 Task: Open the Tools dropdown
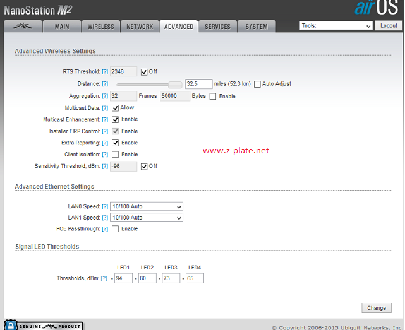click(x=335, y=25)
